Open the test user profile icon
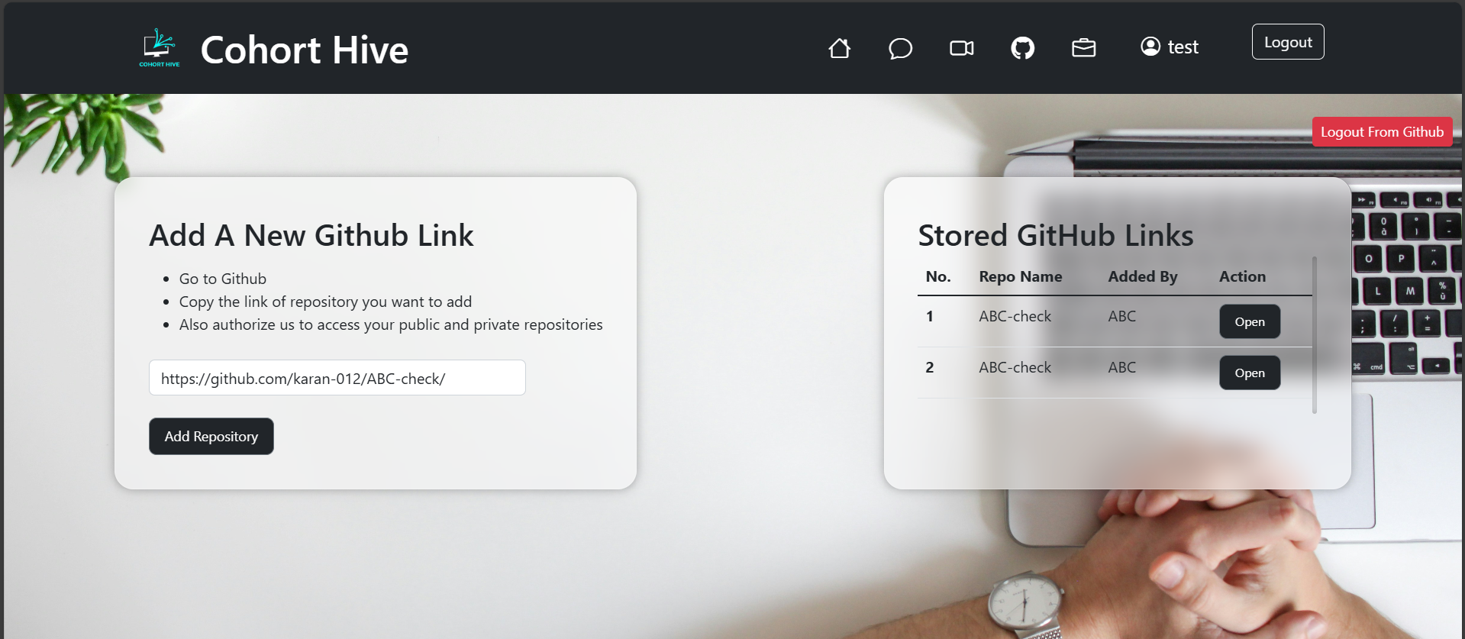This screenshot has height=639, width=1465. pos(1150,47)
